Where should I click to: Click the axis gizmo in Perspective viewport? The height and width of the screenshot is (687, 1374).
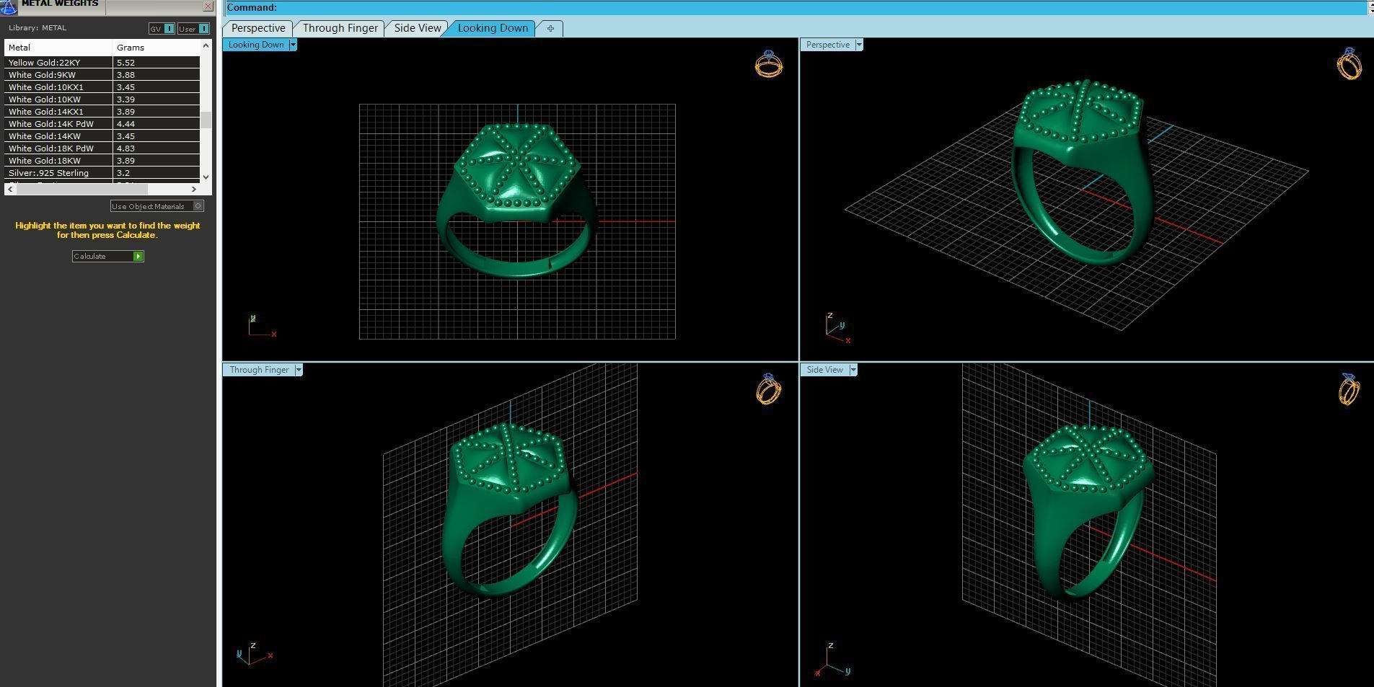click(837, 328)
